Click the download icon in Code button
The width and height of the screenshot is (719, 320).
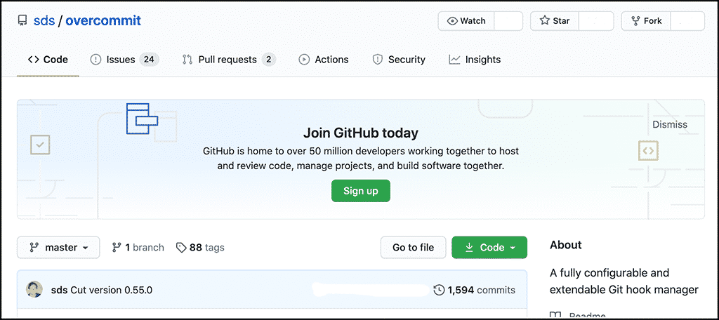point(469,248)
